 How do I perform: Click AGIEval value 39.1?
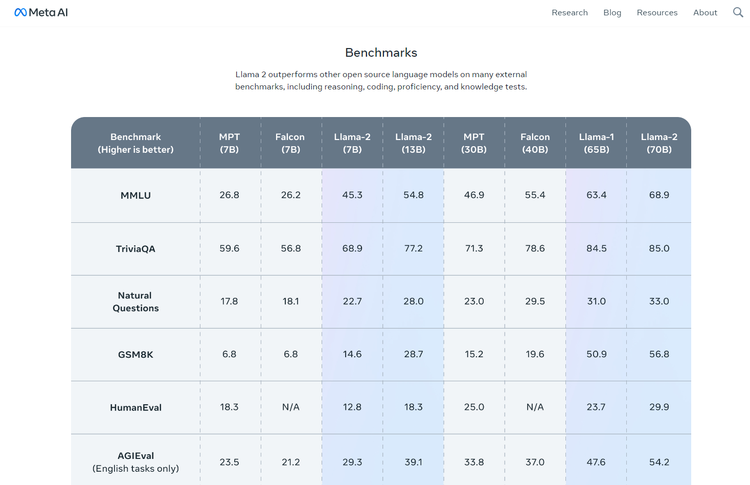click(x=414, y=462)
